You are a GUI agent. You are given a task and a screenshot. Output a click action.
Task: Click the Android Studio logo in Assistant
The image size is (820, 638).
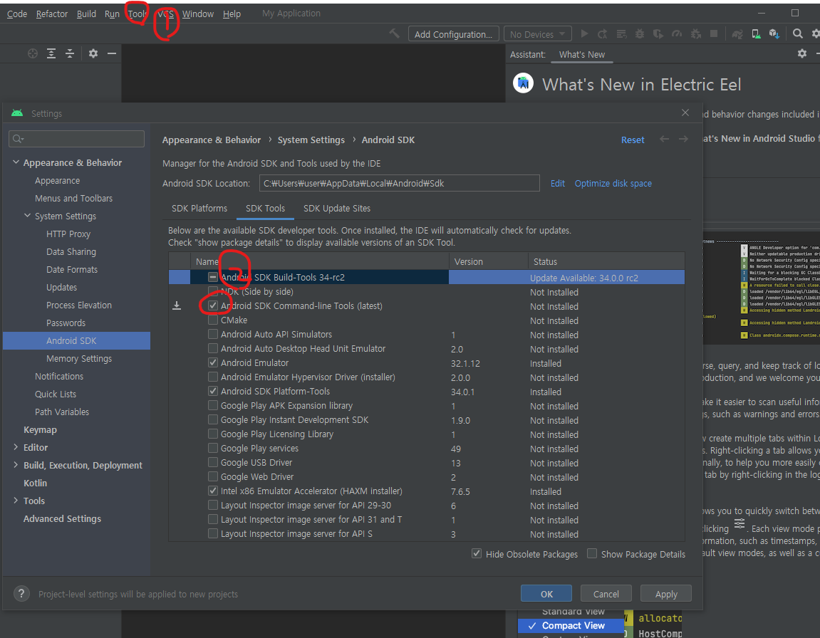(523, 83)
